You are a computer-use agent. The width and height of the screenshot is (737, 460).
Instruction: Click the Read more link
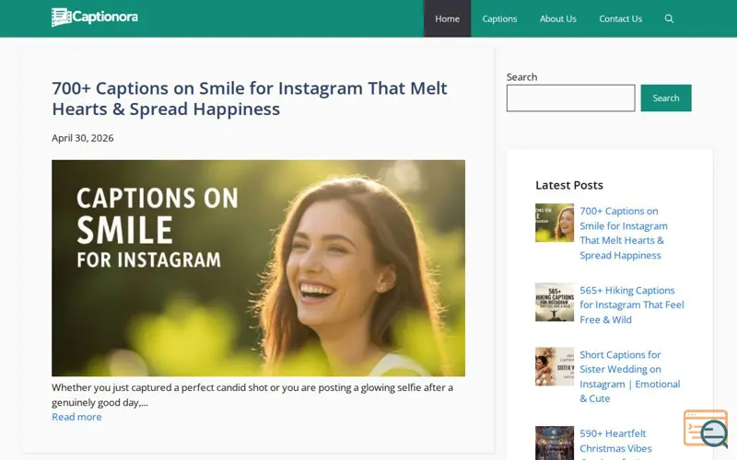76,417
